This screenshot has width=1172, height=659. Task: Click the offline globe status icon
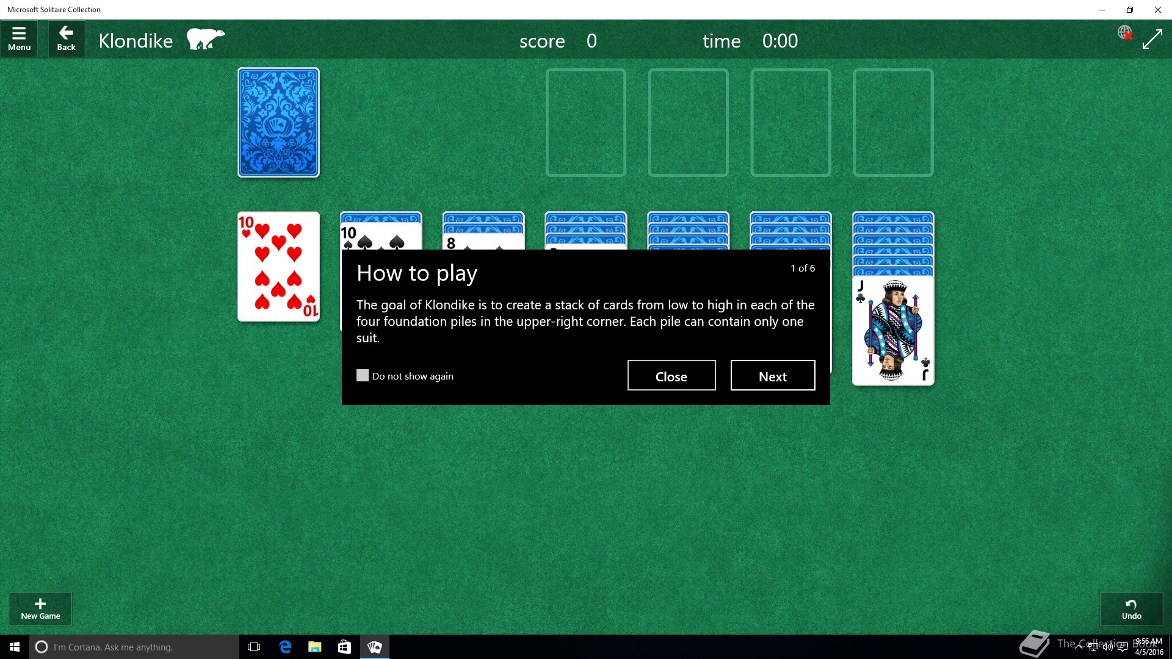[x=1125, y=32]
